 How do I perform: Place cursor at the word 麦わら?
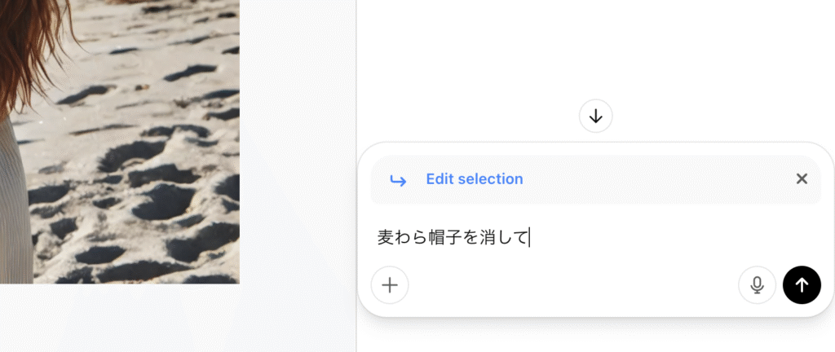(x=401, y=237)
